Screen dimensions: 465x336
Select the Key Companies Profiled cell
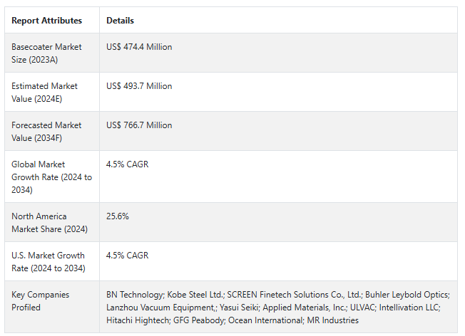pyautogui.click(x=52, y=307)
